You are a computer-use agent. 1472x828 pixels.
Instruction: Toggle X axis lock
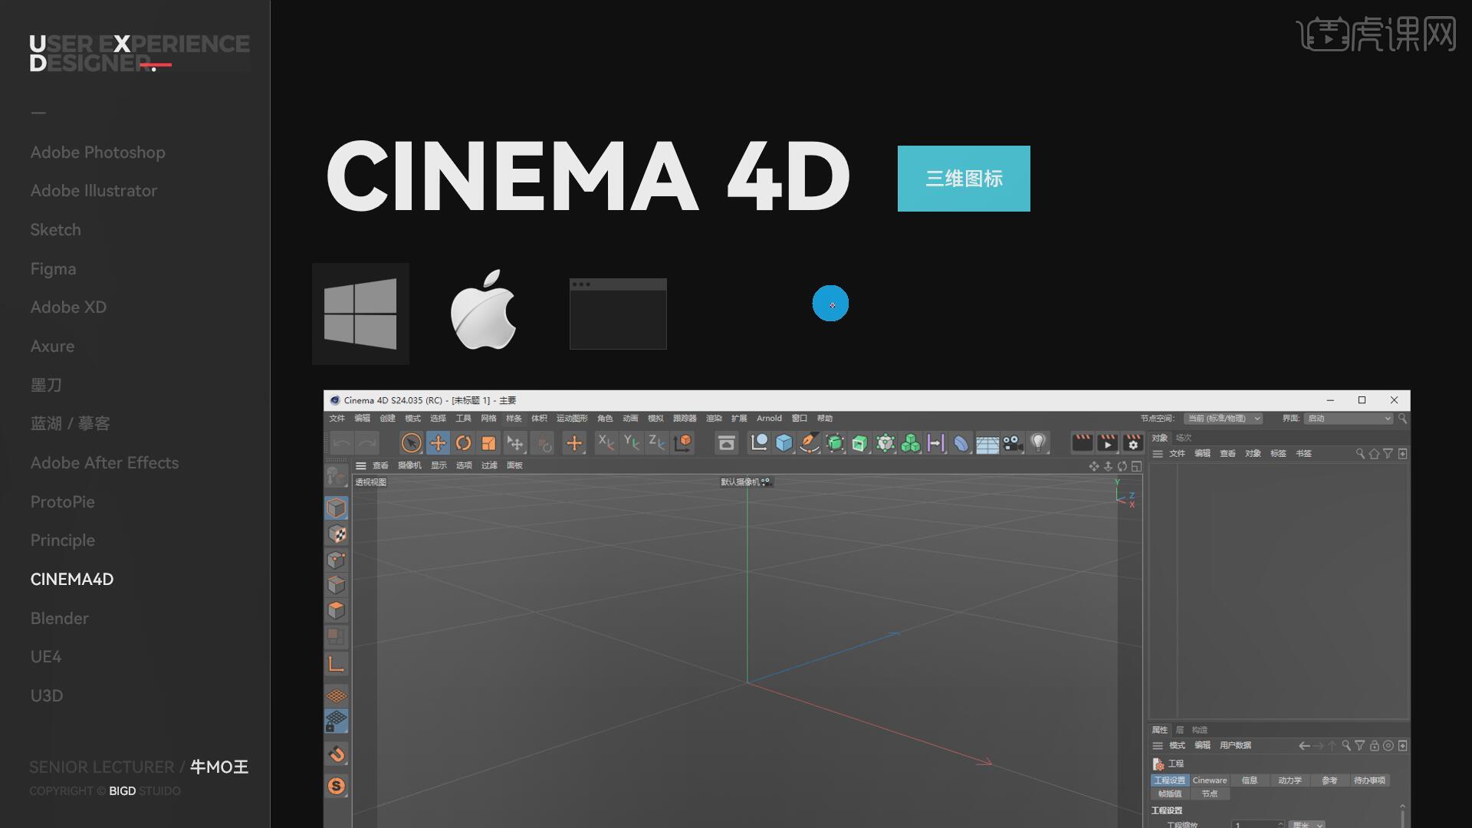606,443
